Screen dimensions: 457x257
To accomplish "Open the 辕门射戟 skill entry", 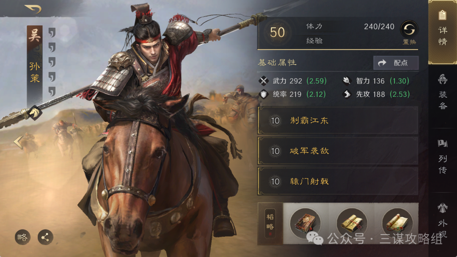I will 338,181.
